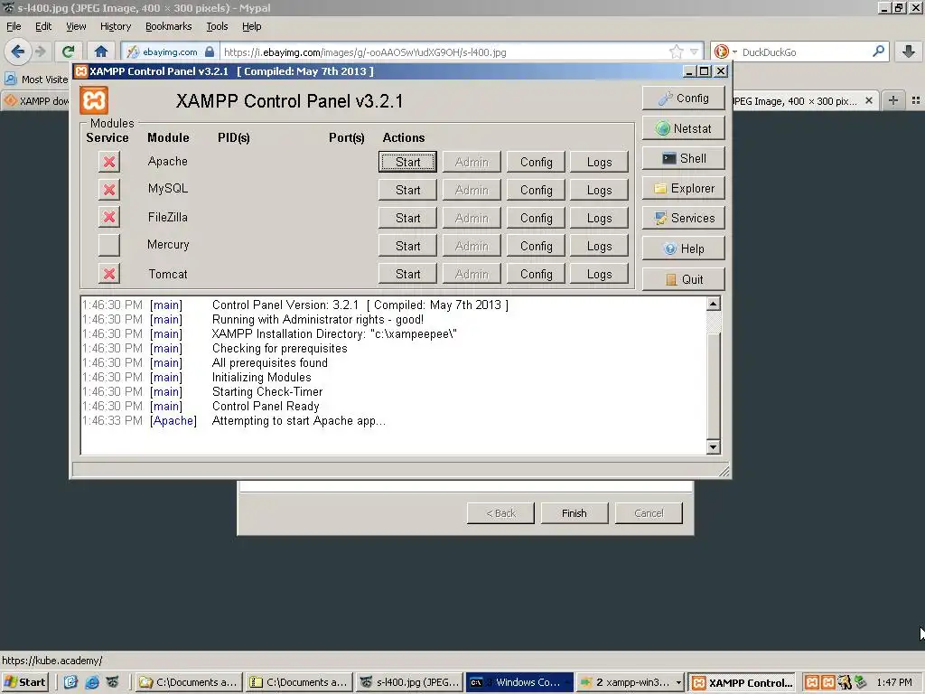
Task: Go forward in the Mypal browser
Action: point(40,52)
